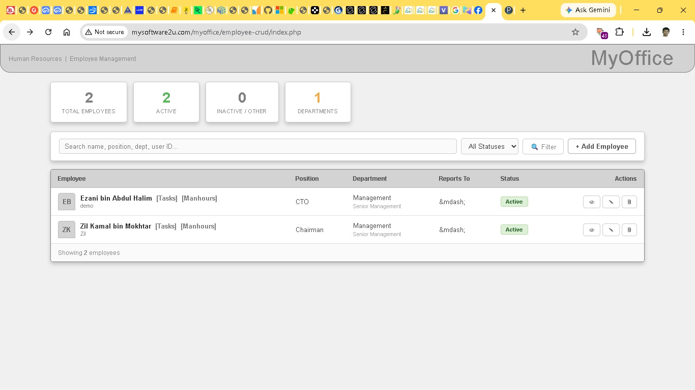Reload the current page

tap(48, 32)
